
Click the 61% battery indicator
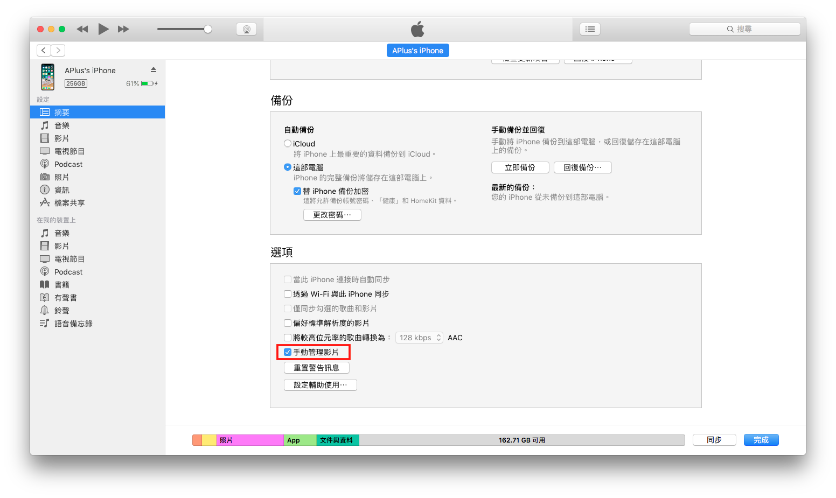coord(142,83)
